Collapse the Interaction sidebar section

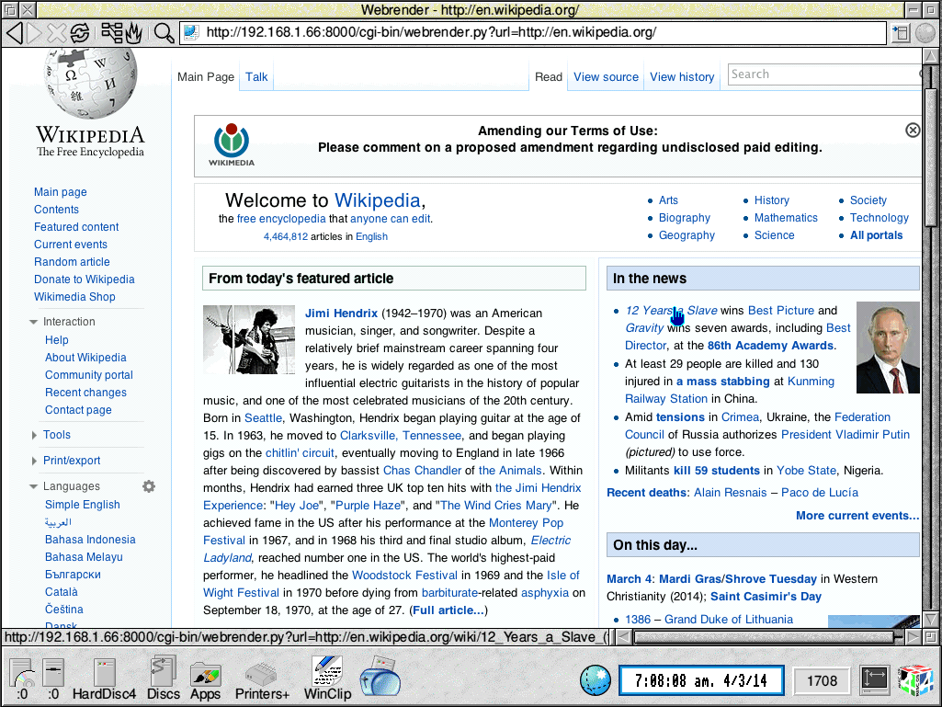click(x=34, y=322)
